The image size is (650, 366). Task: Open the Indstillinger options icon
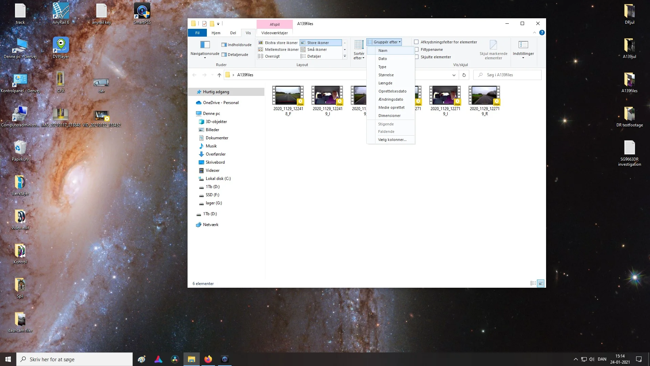pos(523,44)
